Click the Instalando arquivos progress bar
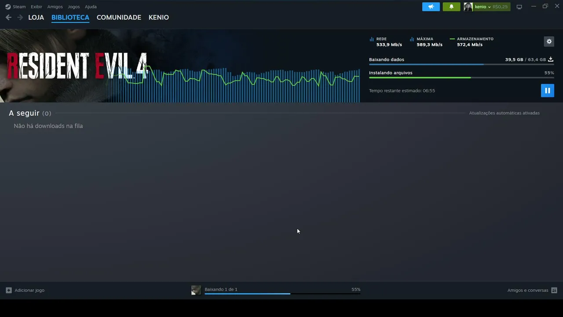Viewport: 563px width, 317px height. click(x=461, y=77)
